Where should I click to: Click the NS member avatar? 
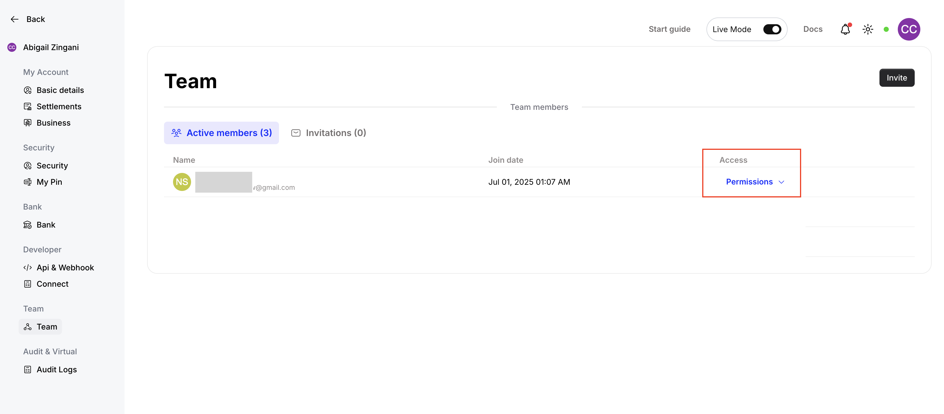click(182, 182)
